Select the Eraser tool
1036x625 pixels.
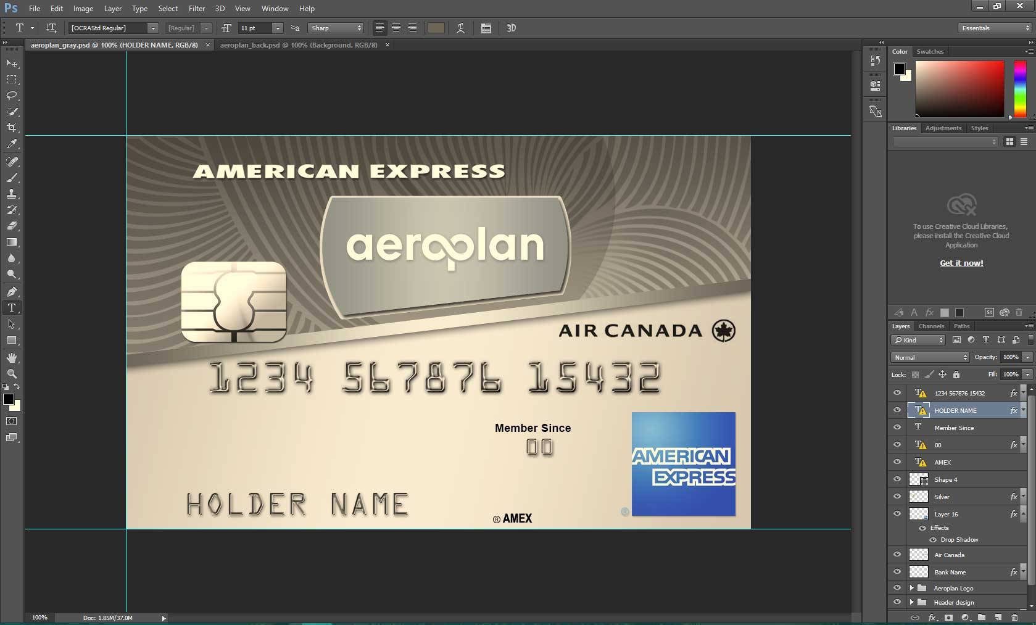coord(12,226)
